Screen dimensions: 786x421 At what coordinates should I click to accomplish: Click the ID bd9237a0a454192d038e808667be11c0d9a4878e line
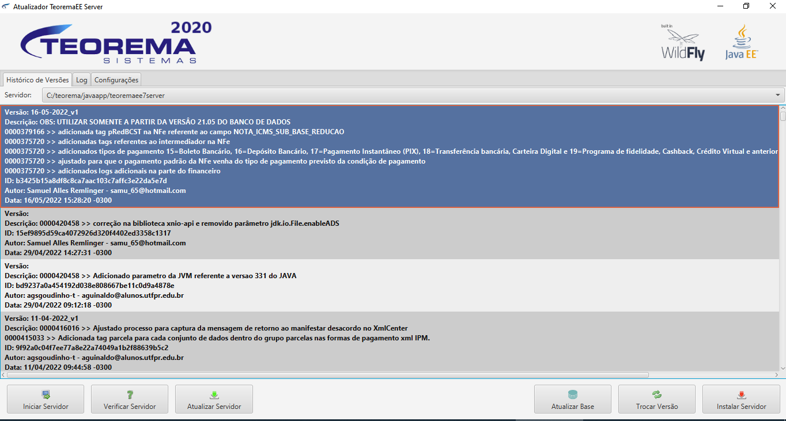(89, 286)
